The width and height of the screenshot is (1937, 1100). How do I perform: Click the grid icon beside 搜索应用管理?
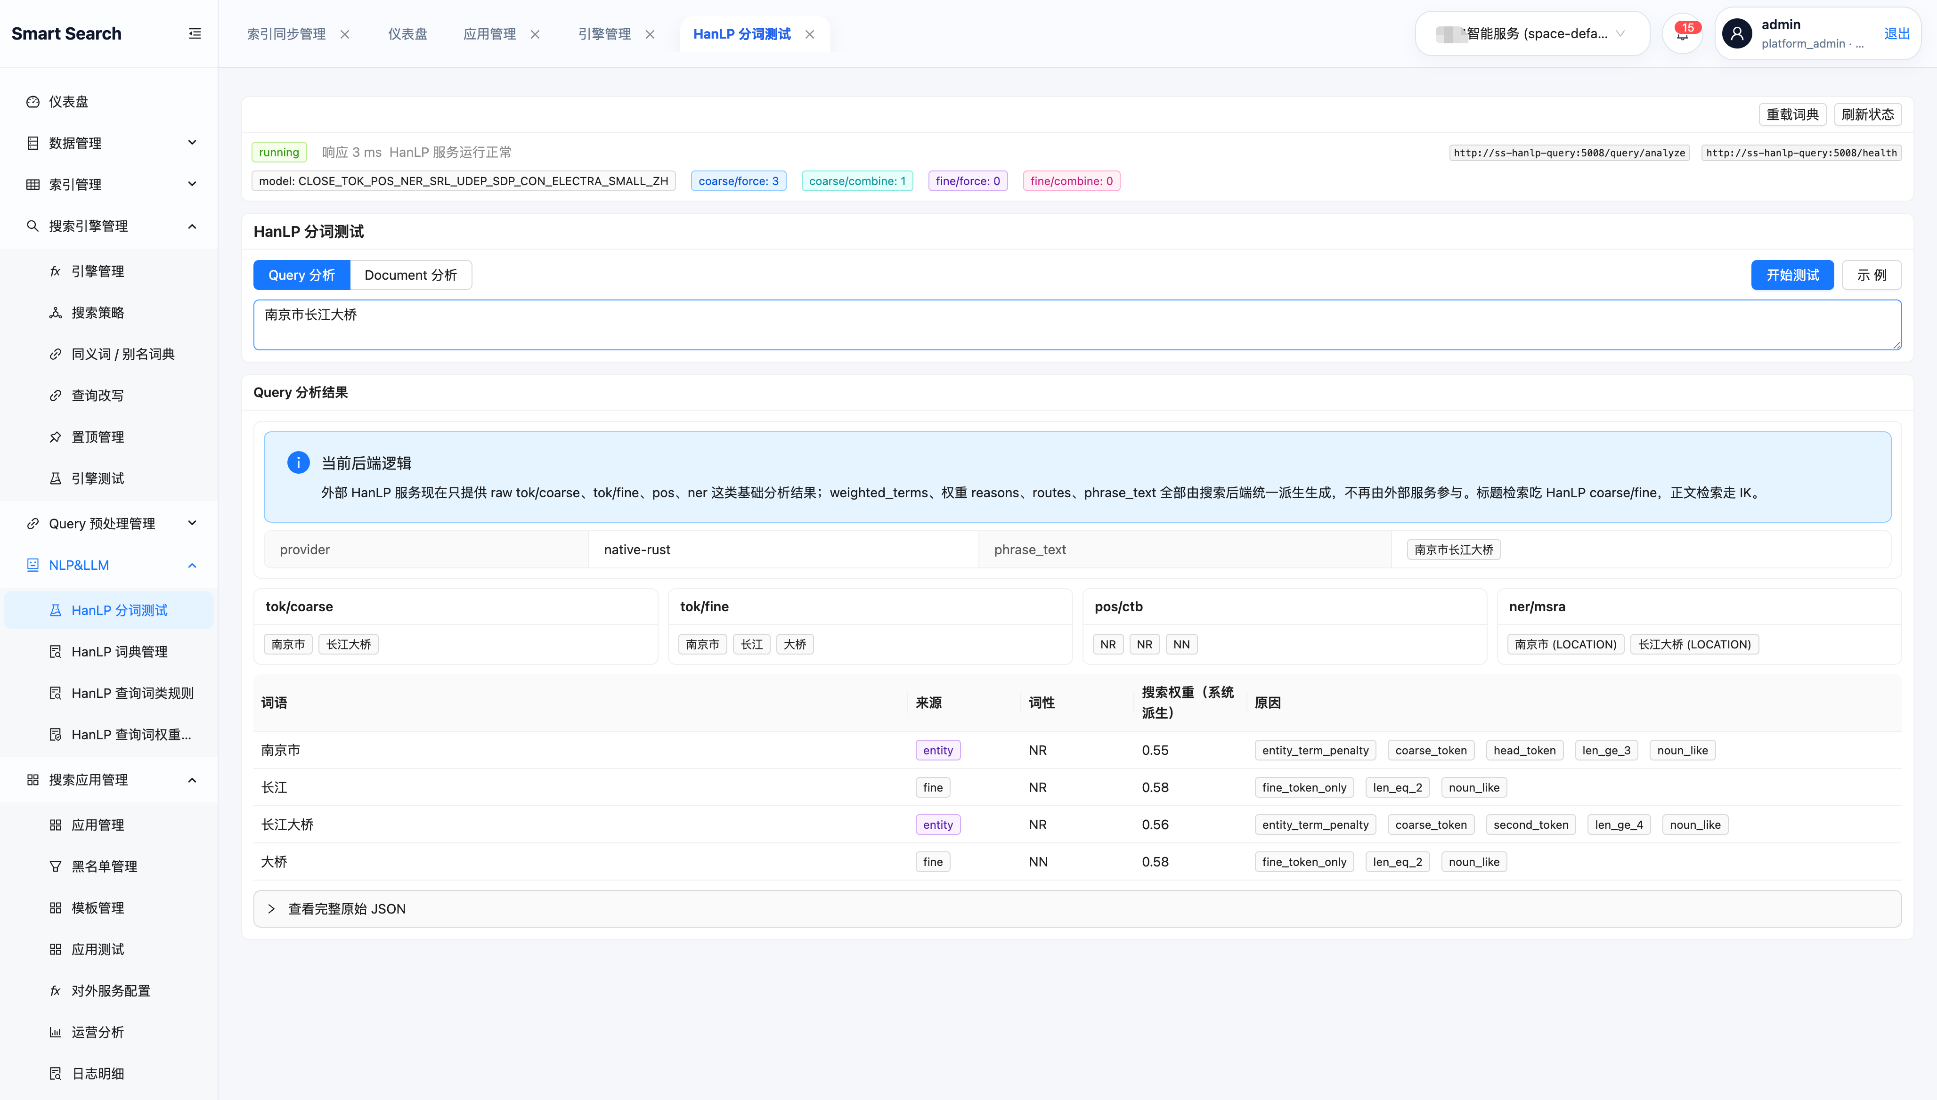[33, 780]
